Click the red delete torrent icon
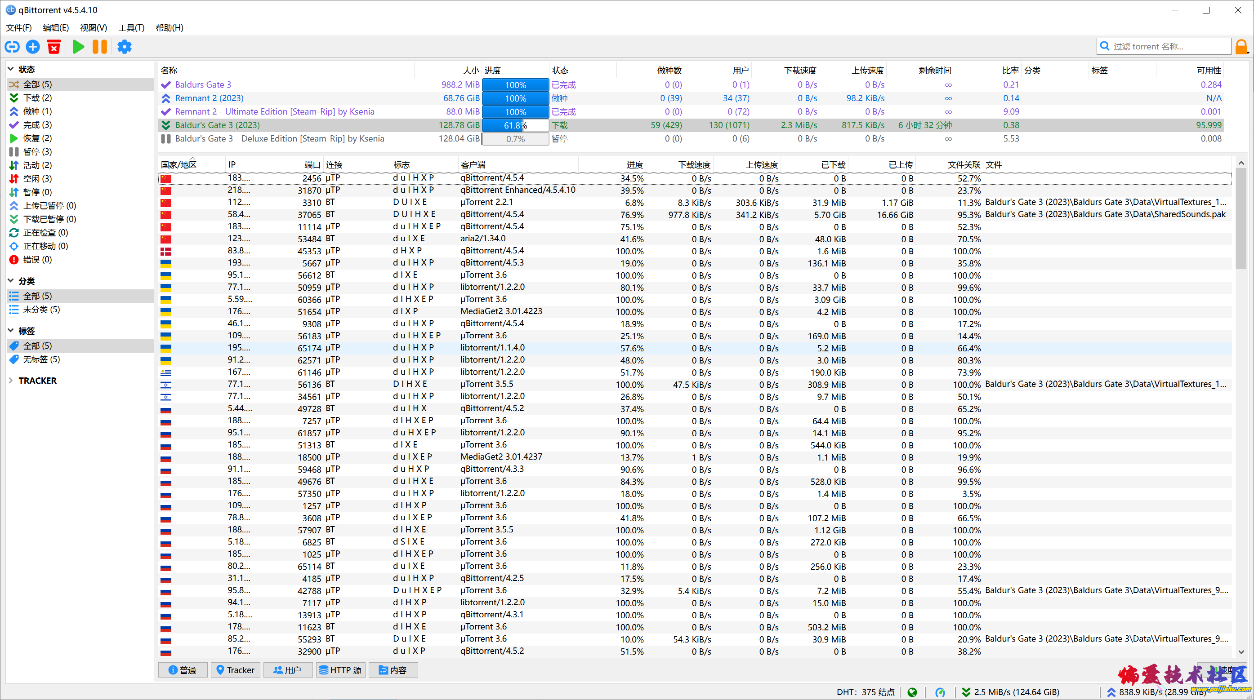This screenshot has width=1254, height=700. pos(54,47)
